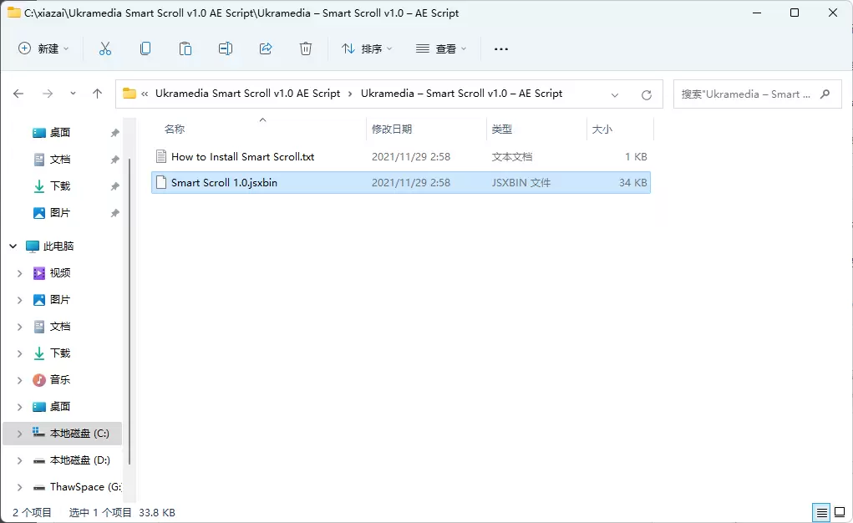Expand the 音乐 folder node
This screenshot has height=523, width=853.
pyautogui.click(x=19, y=380)
